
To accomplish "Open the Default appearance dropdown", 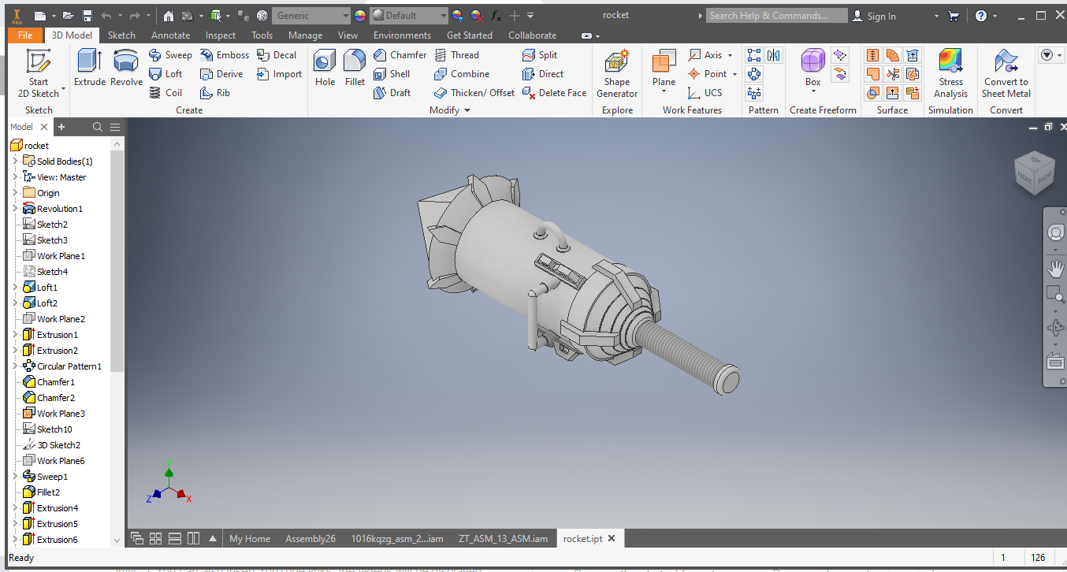I will pyautogui.click(x=441, y=15).
